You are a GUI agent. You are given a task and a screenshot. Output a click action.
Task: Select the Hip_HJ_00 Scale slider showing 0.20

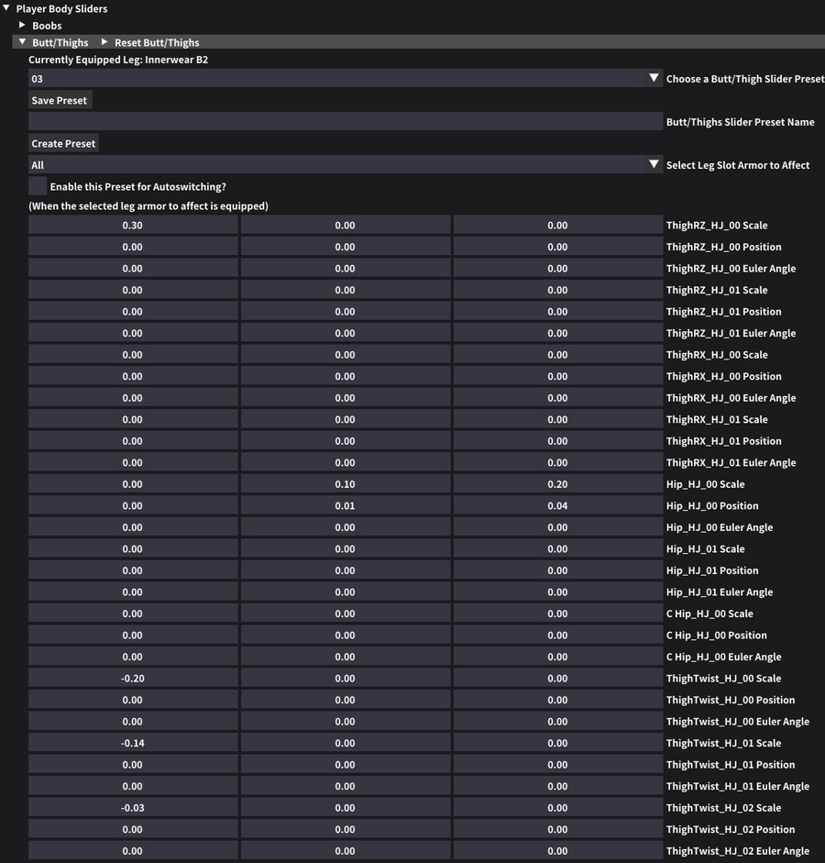click(x=557, y=484)
